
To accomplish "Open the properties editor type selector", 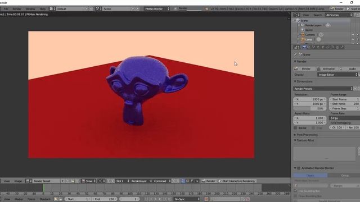I will [296, 47].
